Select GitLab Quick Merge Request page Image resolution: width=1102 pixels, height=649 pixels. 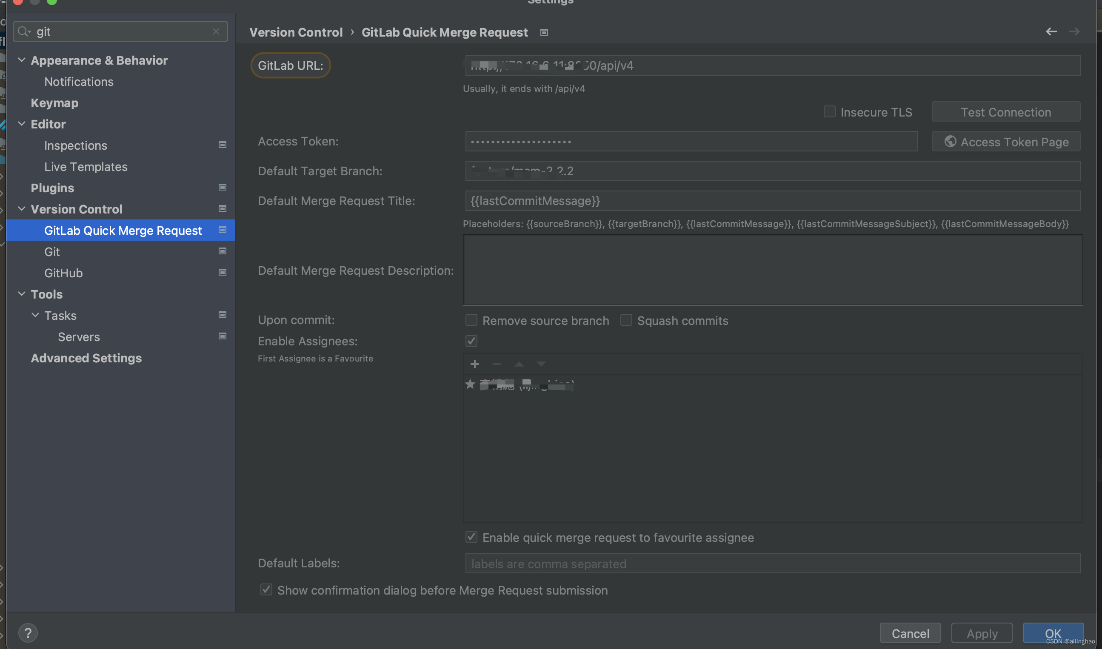pyautogui.click(x=123, y=231)
